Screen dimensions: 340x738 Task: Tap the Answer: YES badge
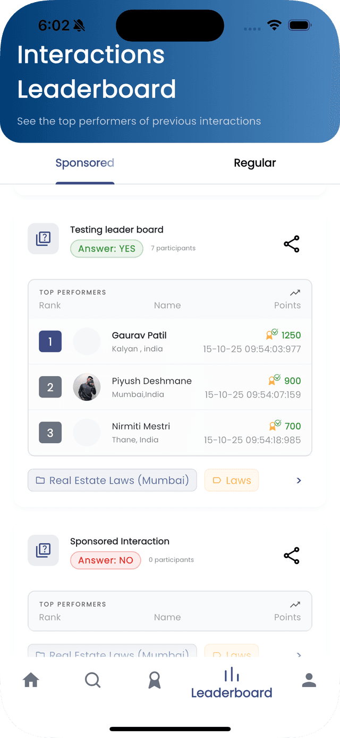pyautogui.click(x=107, y=248)
